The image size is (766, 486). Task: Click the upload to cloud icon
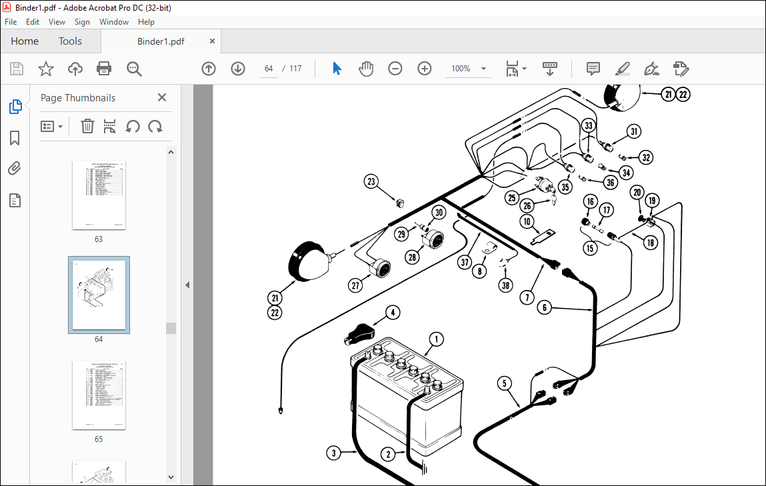(75, 69)
